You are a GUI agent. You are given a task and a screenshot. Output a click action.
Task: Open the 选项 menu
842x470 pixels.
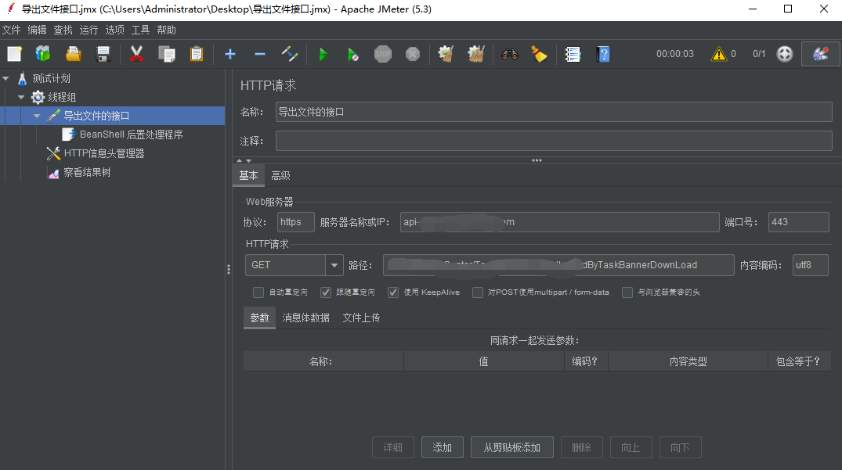(114, 30)
